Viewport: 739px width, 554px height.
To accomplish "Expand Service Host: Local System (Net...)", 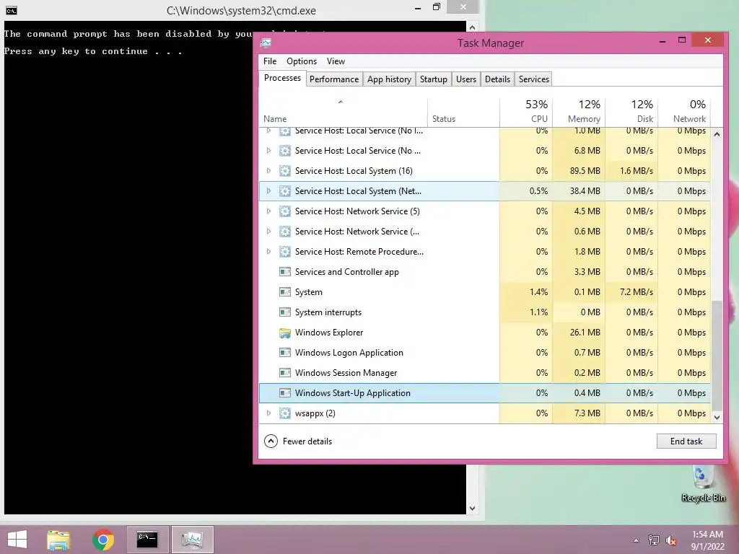I will (268, 191).
